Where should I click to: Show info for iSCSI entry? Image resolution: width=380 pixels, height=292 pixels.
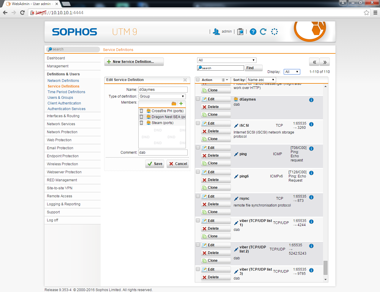pyautogui.click(x=311, y=124)
